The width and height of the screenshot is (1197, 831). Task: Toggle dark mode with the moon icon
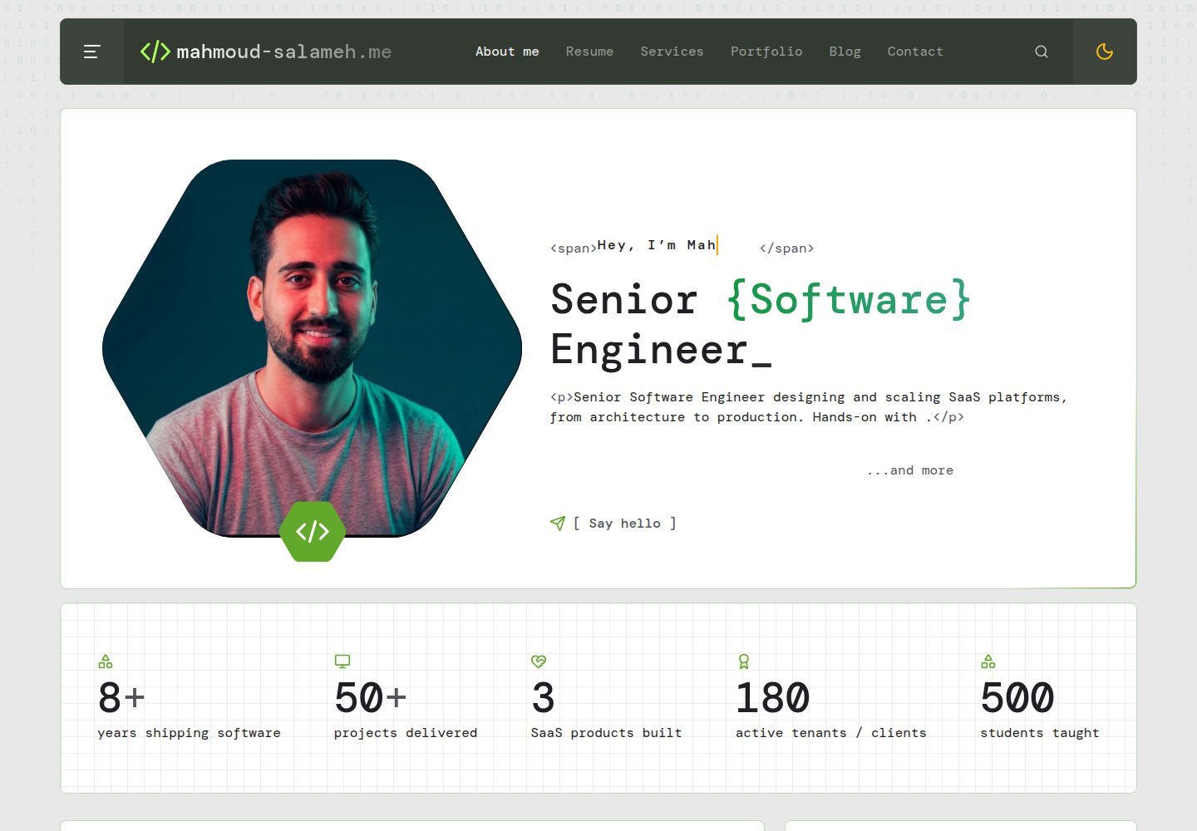coord(1105,52)
